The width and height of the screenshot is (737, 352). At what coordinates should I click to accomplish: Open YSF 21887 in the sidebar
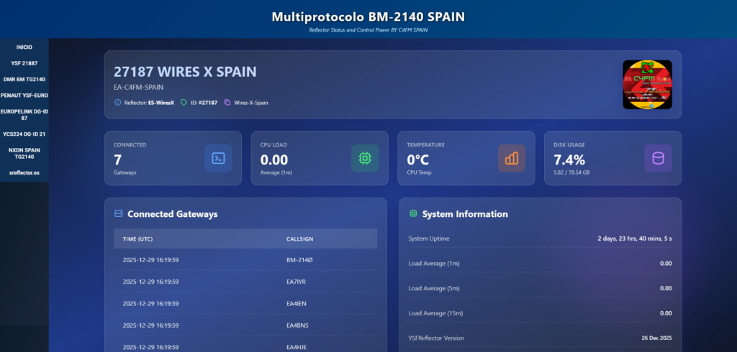[x=24, y=63]
